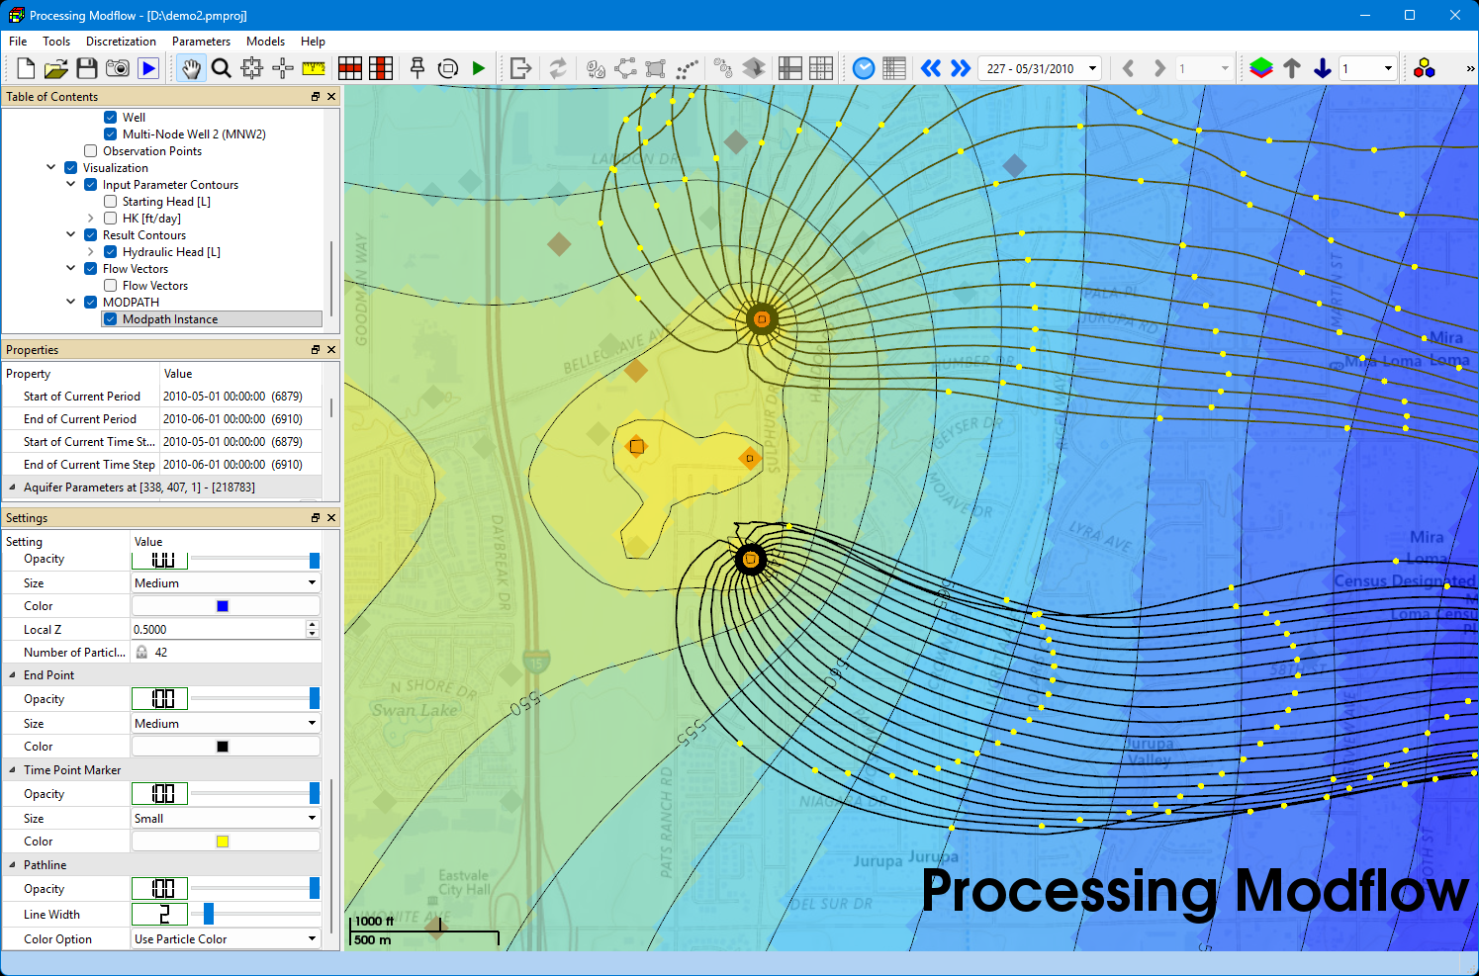Click the export arrow icon
Image resolution: width=1479 pixels, height=976 pixels.
(520, 68)
